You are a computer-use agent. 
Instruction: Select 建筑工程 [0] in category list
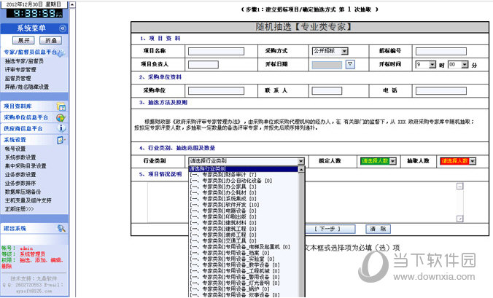point(244,229)
